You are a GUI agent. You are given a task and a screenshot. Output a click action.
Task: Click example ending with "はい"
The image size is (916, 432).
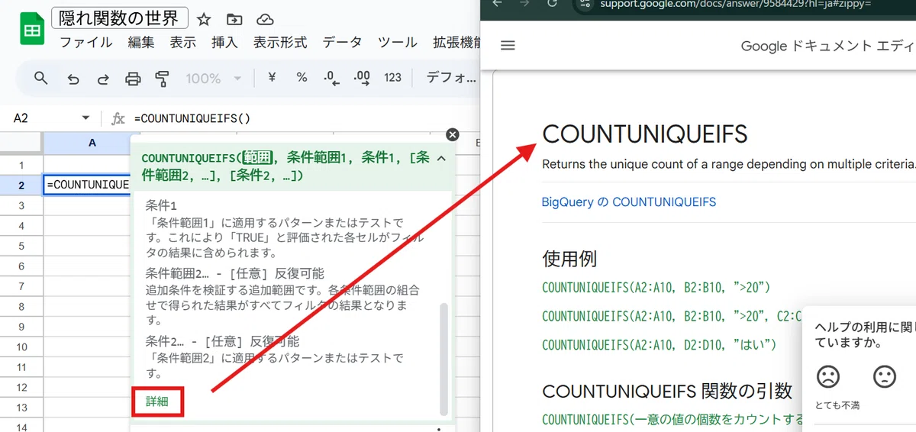click(659, 345)
